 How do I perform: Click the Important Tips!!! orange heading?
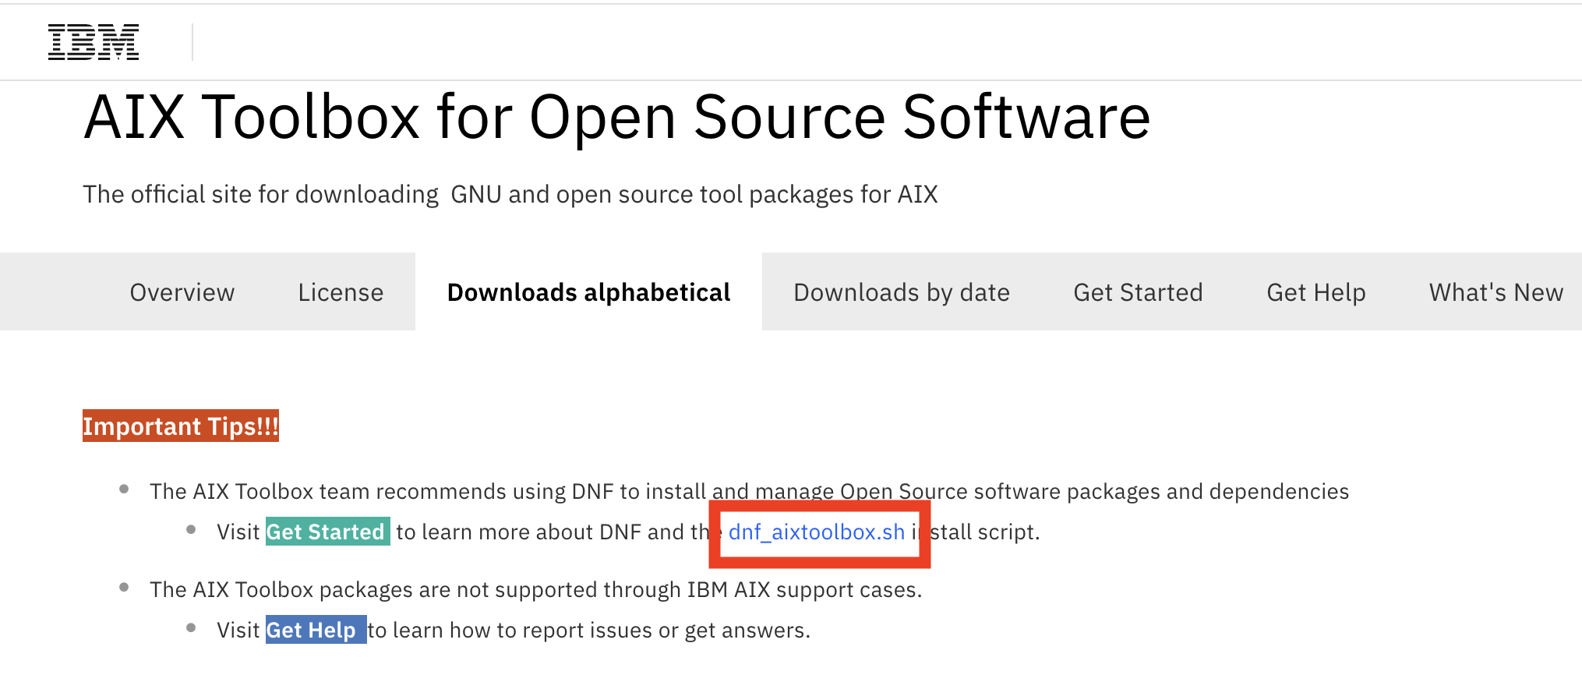coord(181,426)
